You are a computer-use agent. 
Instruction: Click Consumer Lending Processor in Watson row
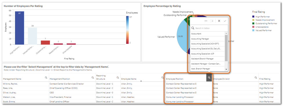[x=188, y=97]
